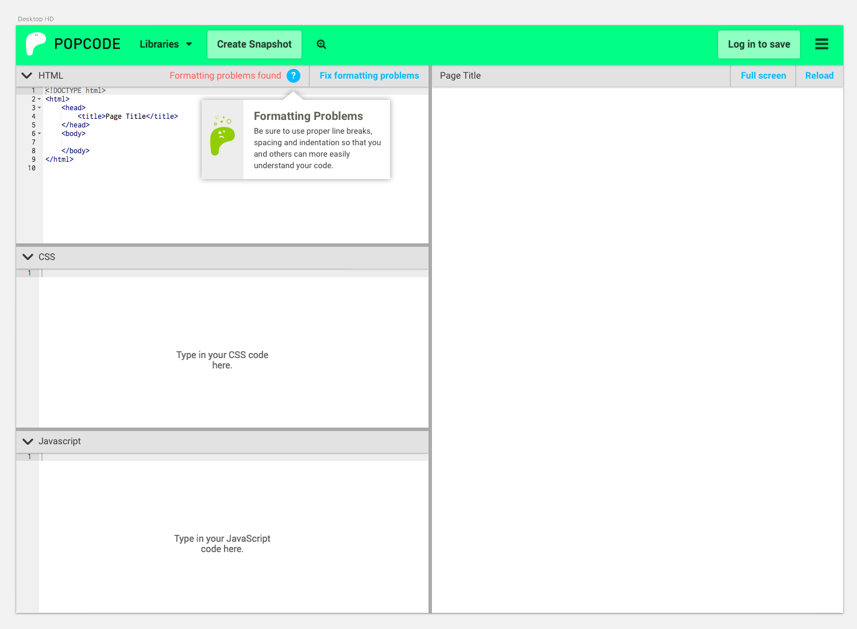The height and width of the screenshot is (629, 857).
Task: Collapse the HTML editor panel
Action: (26, 75)
